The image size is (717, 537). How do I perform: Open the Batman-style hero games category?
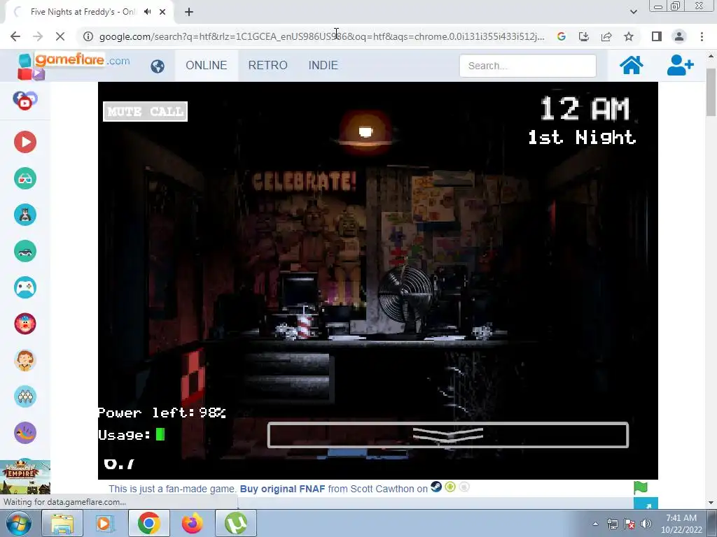25,215
